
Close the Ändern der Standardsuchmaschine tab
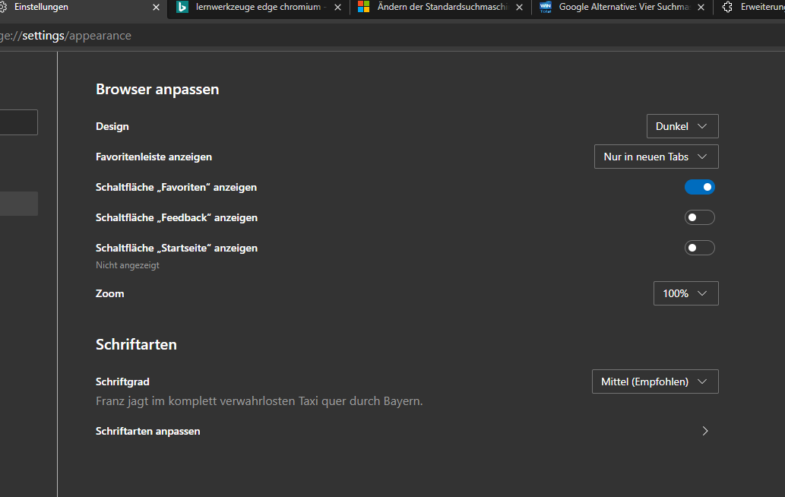click(x=520, y=8)
